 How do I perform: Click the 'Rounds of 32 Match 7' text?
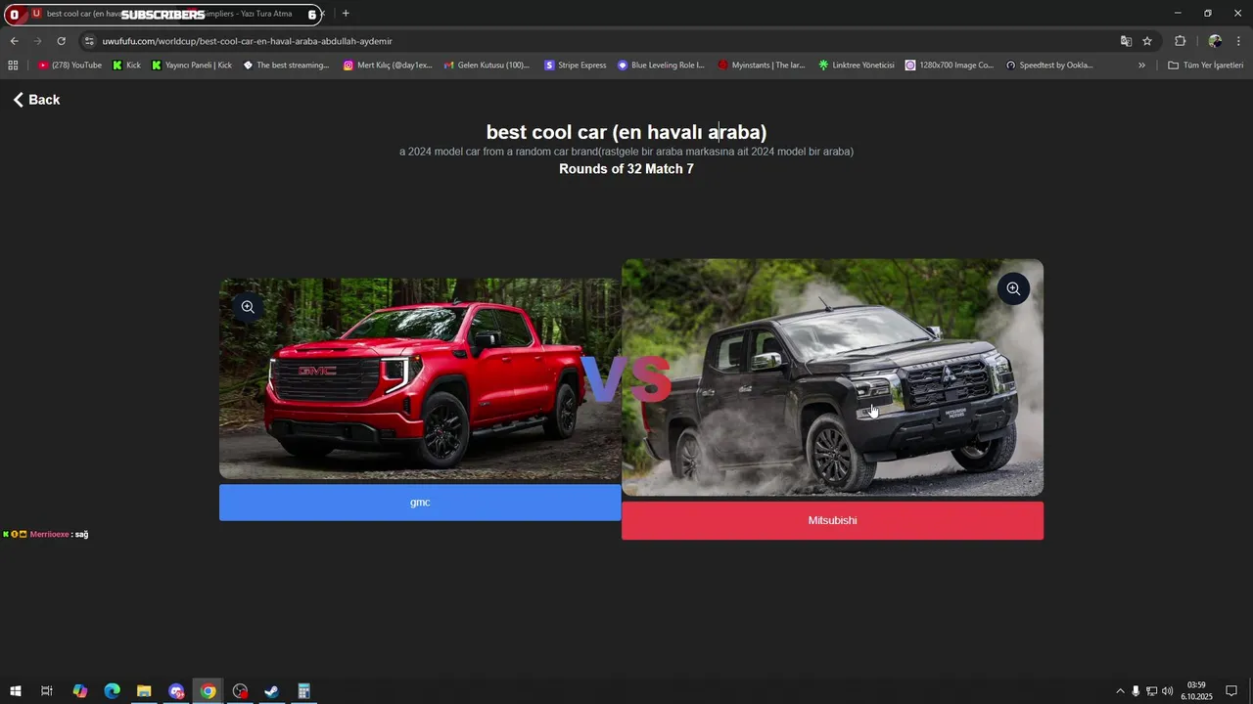coord(626,169)
